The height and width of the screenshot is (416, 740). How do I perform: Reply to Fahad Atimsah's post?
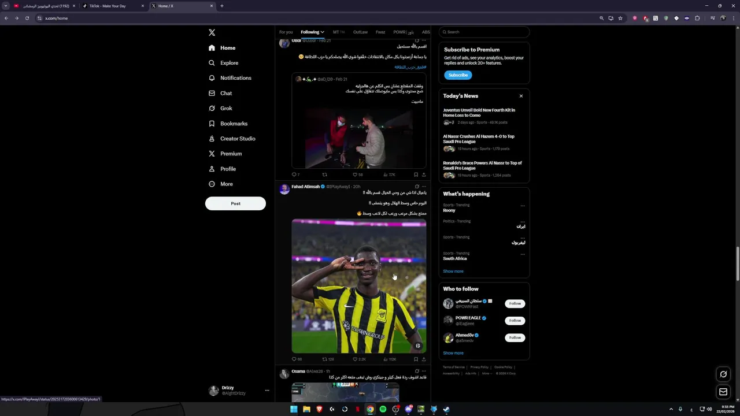coord(296,359)
